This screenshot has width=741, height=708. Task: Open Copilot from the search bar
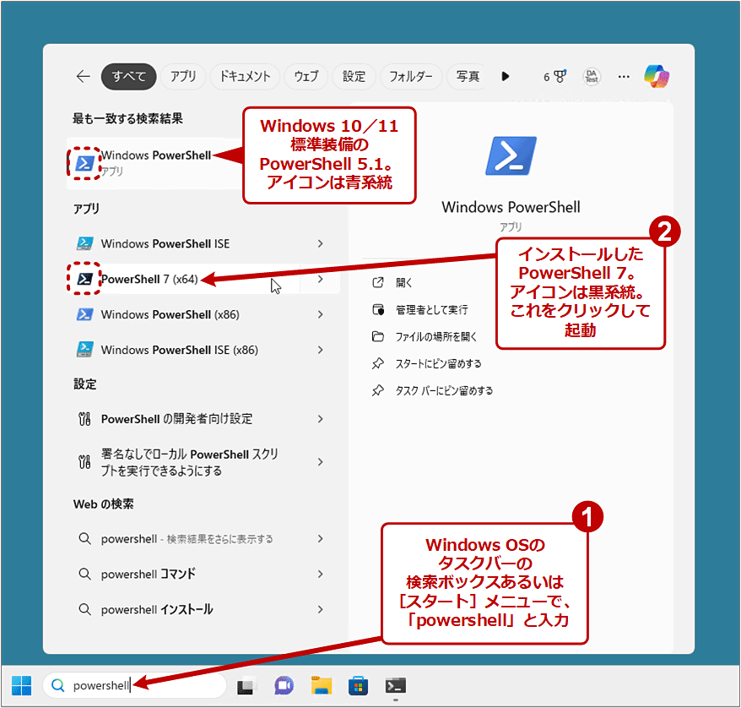click(657, 76)
